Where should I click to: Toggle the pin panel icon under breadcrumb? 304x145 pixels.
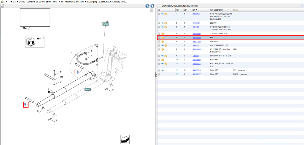click(2, 6)
